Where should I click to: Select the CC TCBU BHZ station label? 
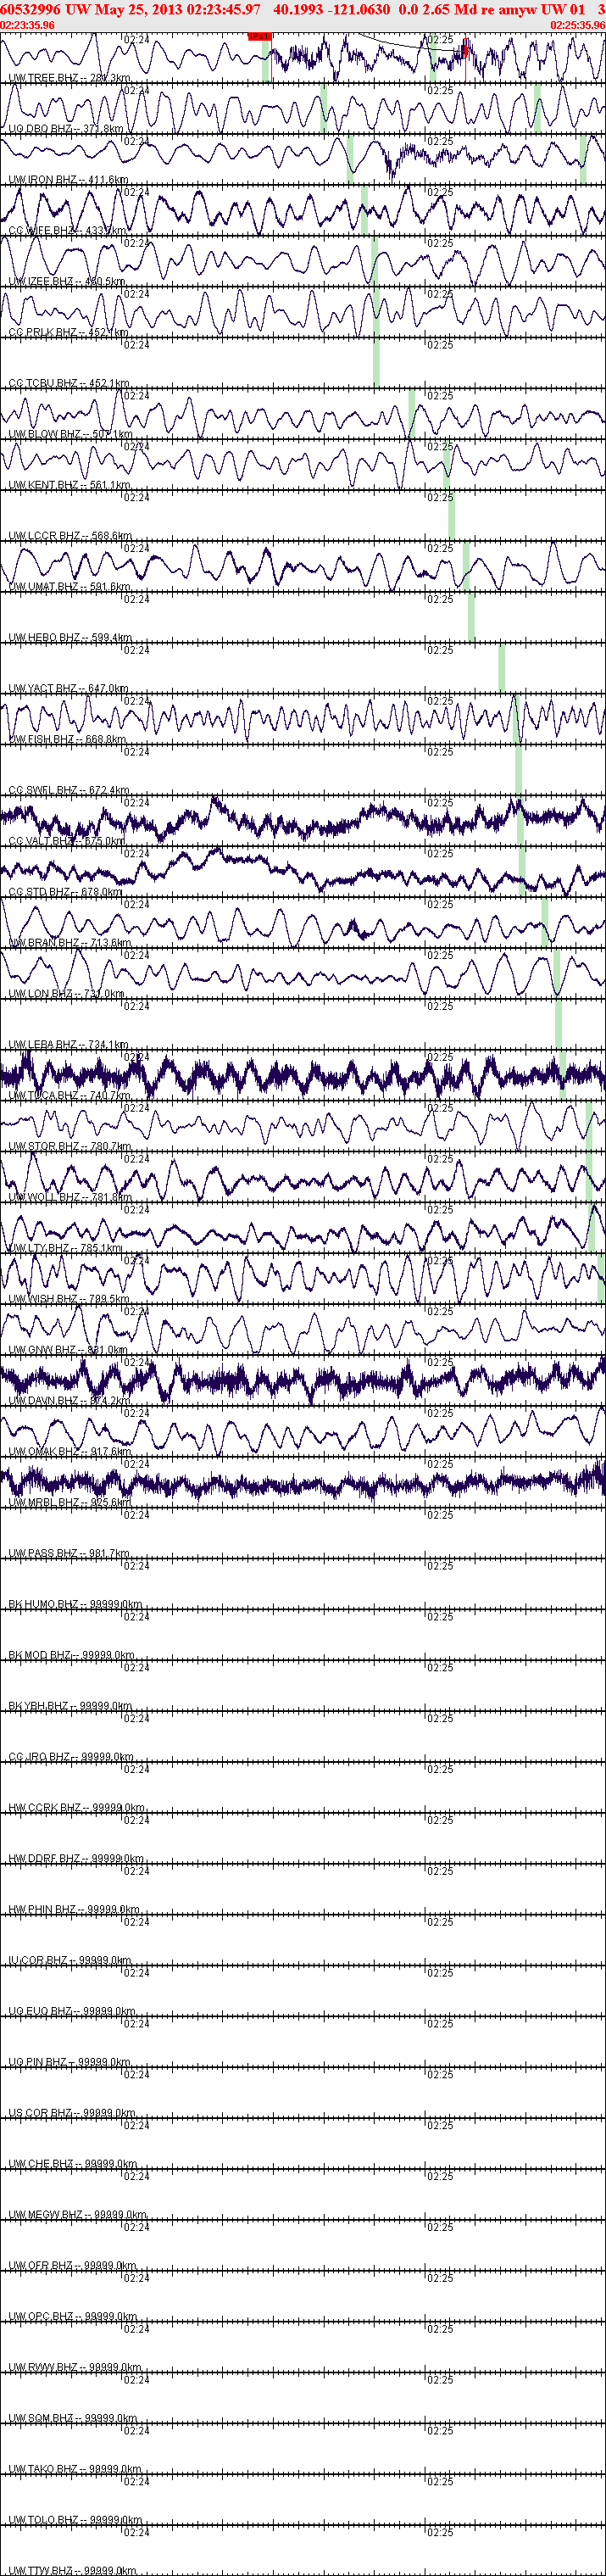point(69,383)
